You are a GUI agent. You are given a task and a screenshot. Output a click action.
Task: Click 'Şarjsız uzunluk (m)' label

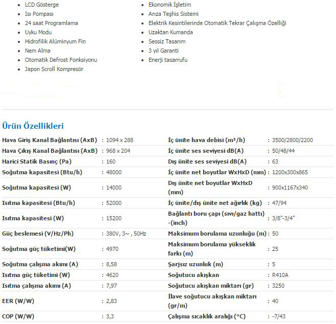[x=196, y=264]
